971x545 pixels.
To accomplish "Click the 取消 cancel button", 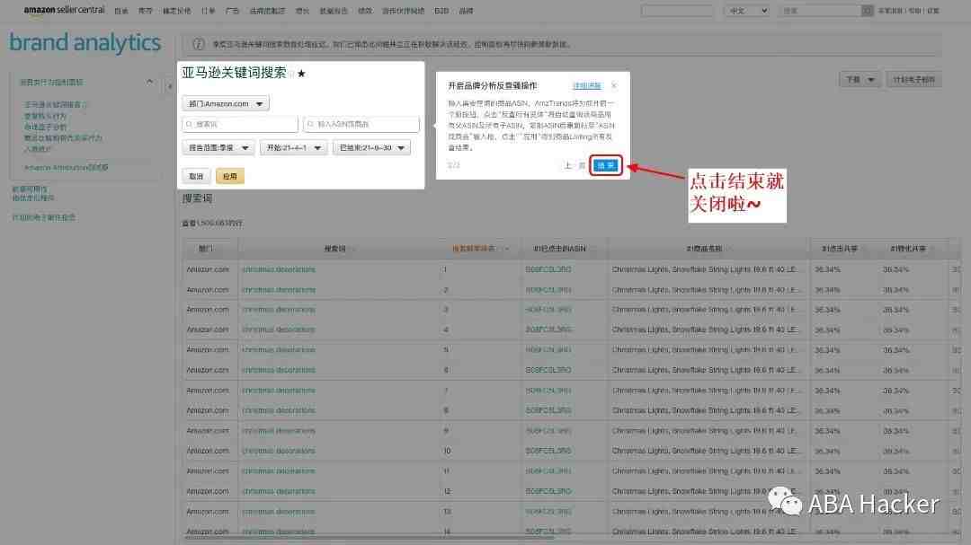I will [196, 176].
